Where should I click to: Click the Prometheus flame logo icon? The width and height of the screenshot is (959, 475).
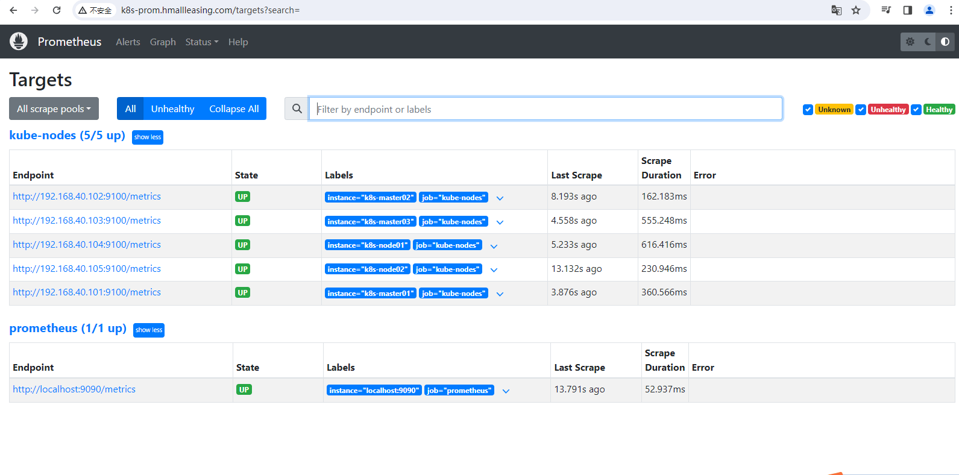[19, 42]
